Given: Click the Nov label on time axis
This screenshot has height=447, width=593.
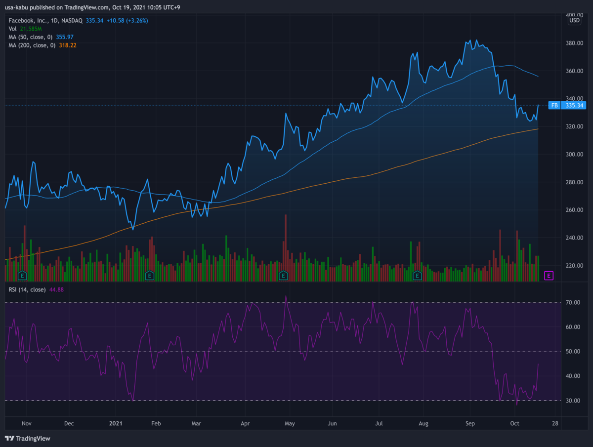Looking at the screenshot, I should click(27, 423).
